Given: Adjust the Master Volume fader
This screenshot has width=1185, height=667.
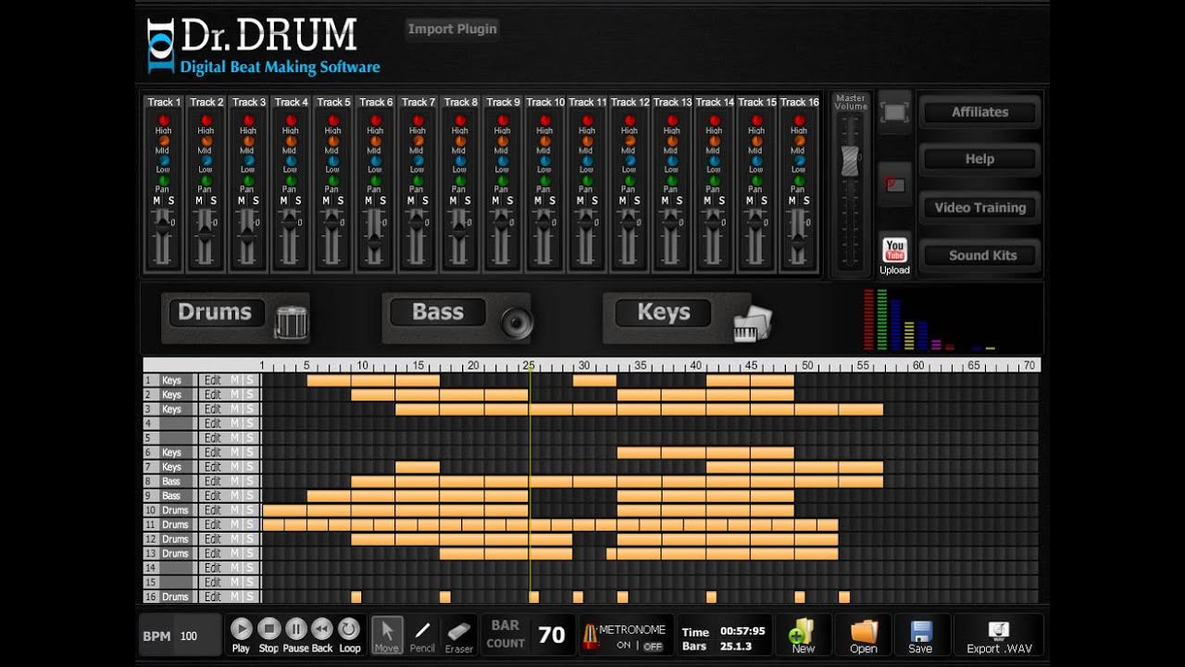Looking at the screenshot, I should [850, 162].
